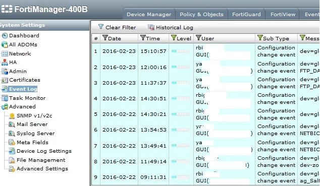Viewport: 320px width, 186px height.
Task: Click the FortiManager logo icon
Action: click(x=7, y=9)
